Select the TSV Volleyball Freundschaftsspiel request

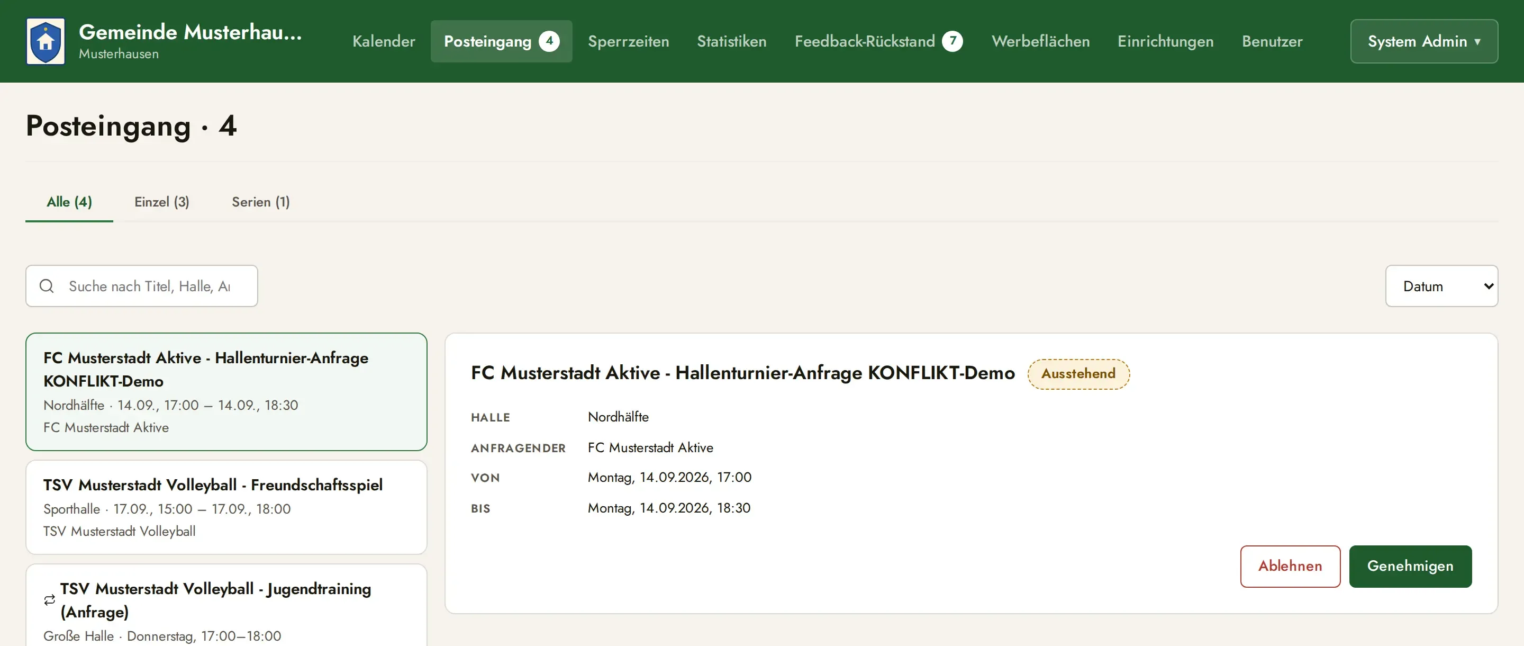click(226, 507)
